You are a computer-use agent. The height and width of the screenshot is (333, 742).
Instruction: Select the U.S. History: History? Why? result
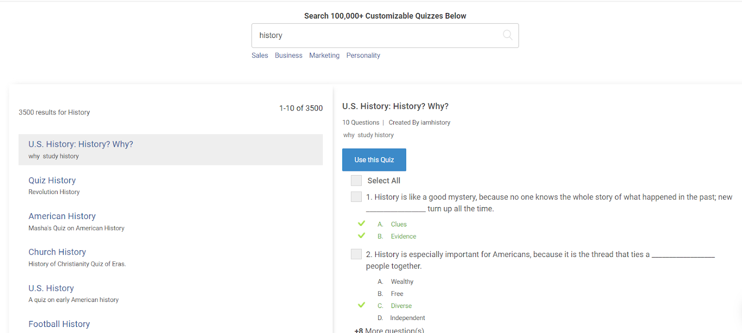coord(81,145)
